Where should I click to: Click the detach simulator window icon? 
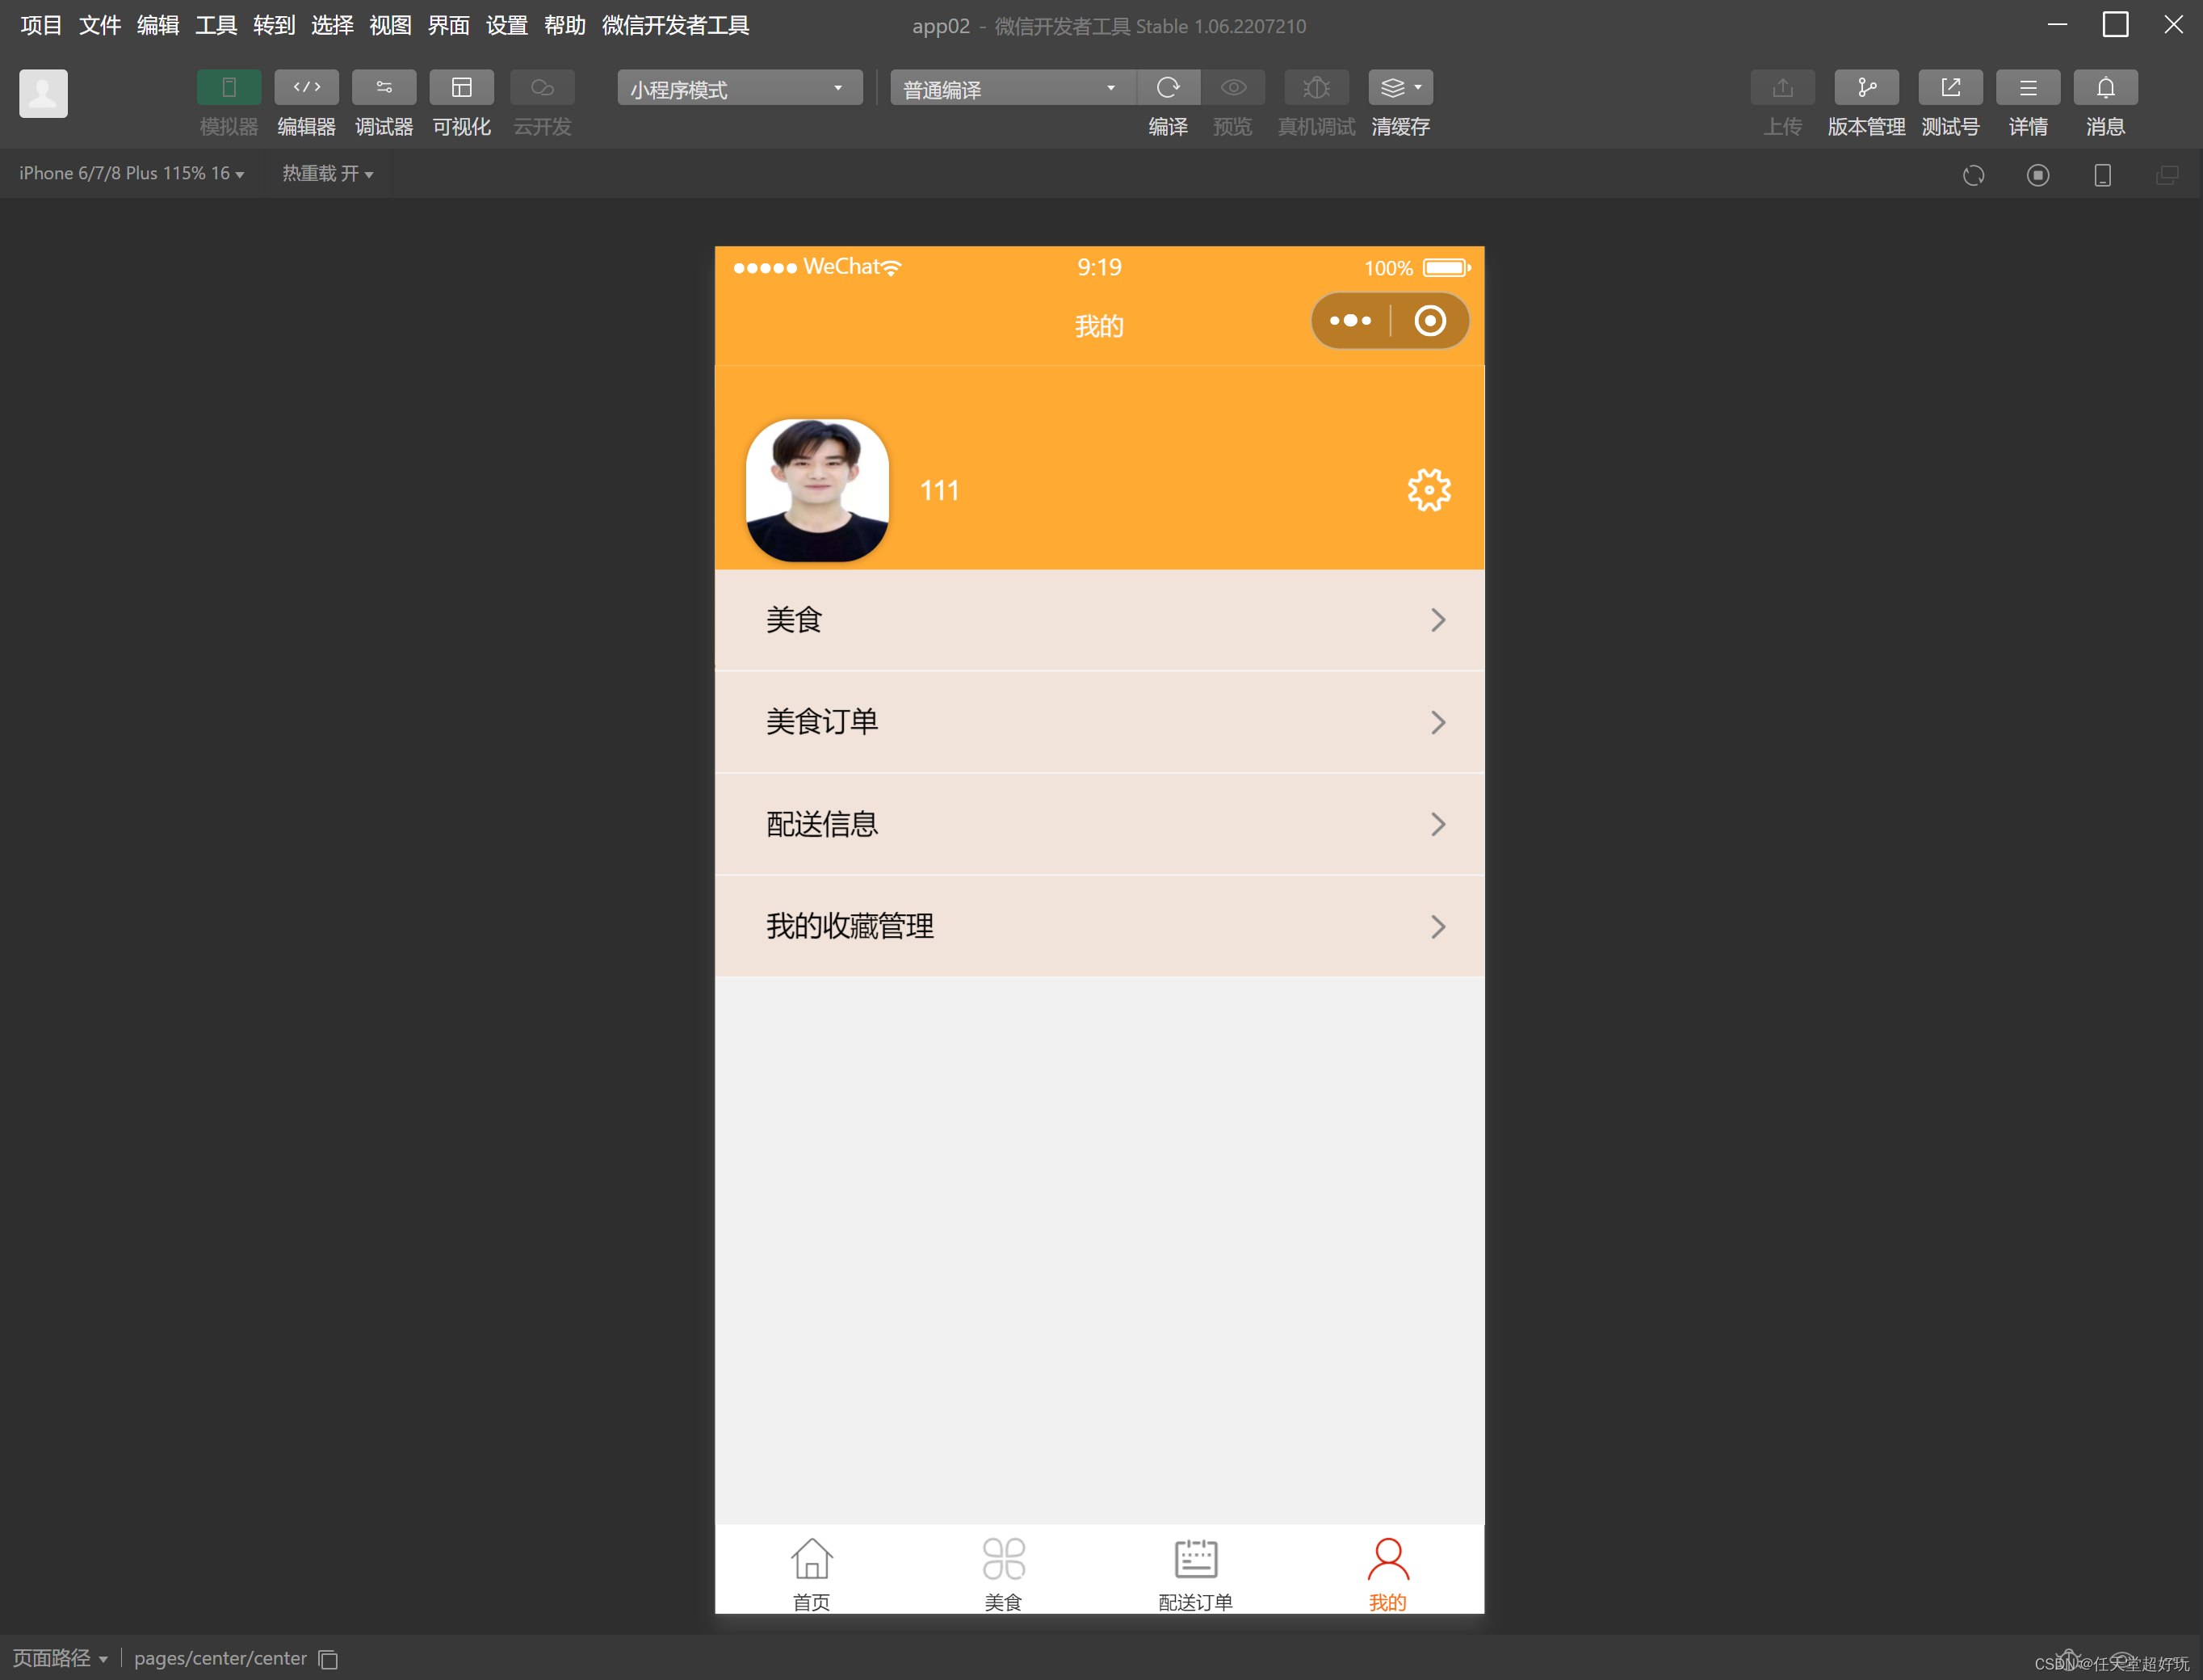click(x=2167, y=176)
